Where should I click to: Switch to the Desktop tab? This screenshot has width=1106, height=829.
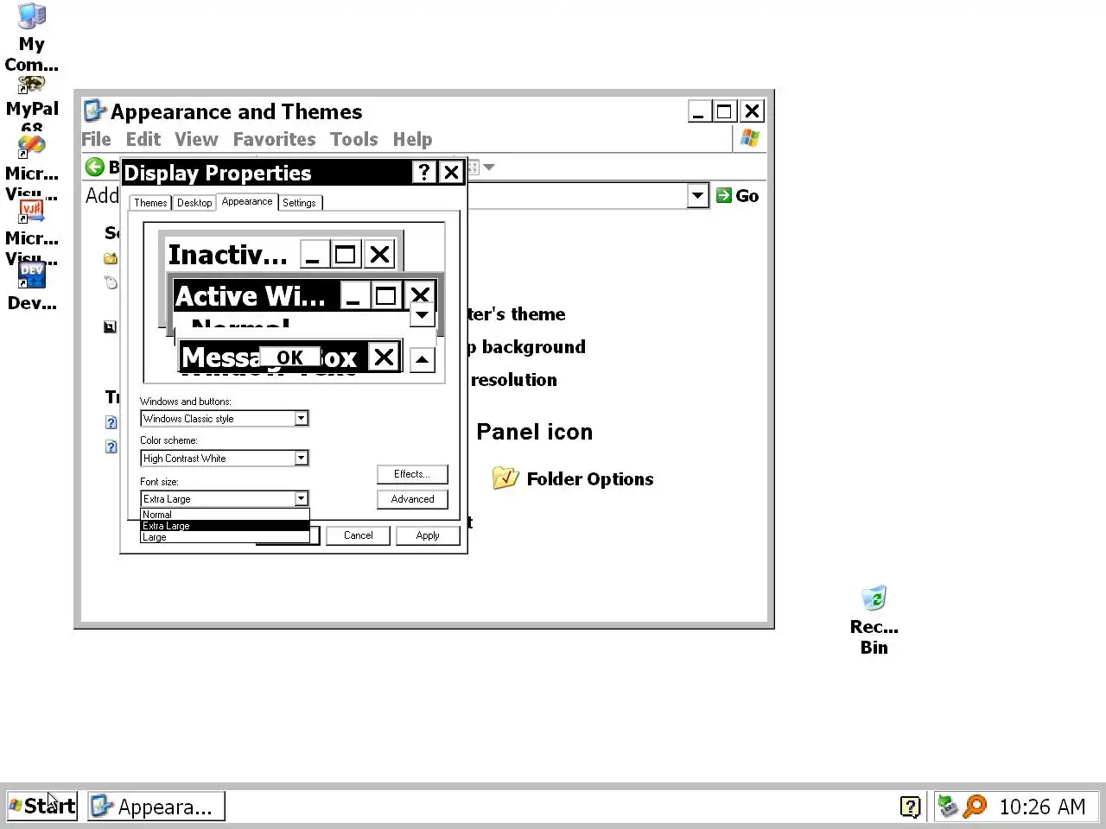194,203
